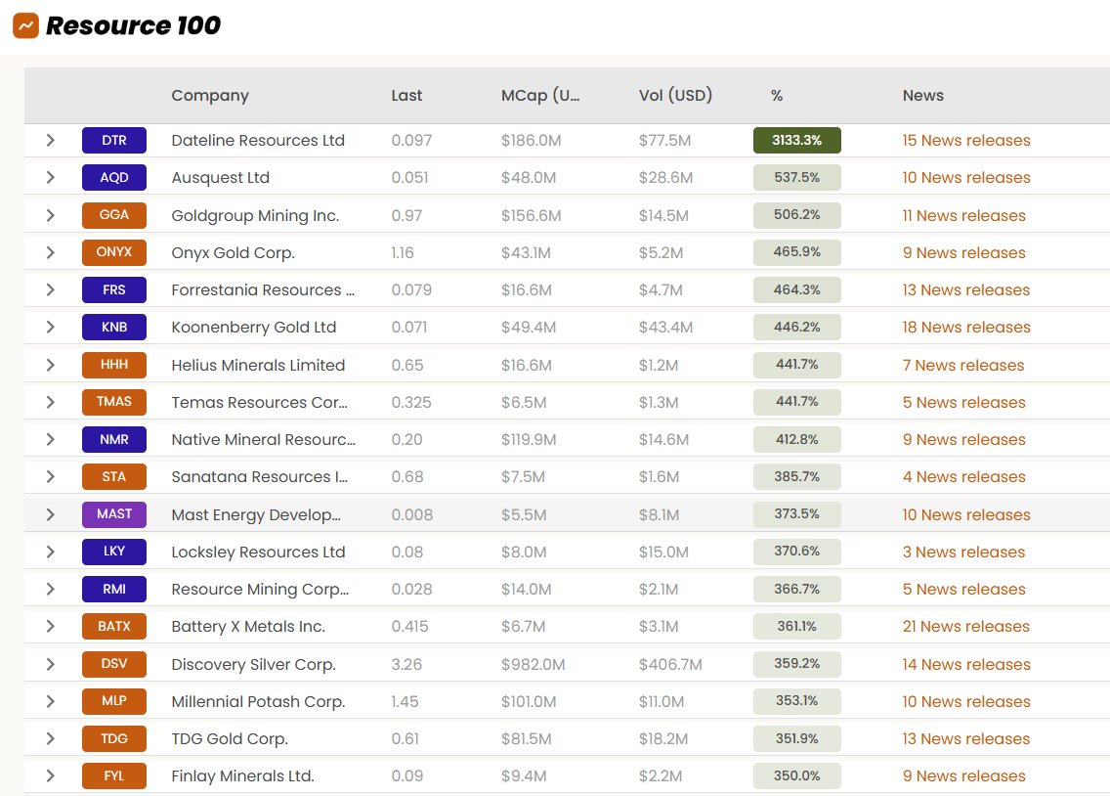Expand the TDG Gold Corp row

pyautogui.click(x=50, y=738)
